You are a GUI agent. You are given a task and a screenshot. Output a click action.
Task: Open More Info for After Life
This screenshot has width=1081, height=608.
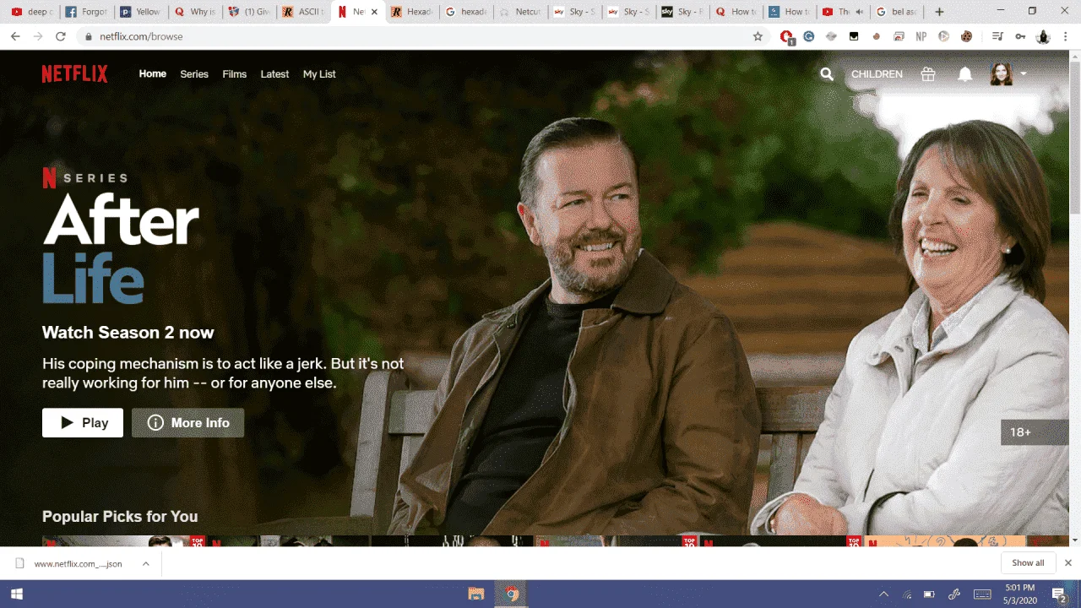[x=187, y=423]
